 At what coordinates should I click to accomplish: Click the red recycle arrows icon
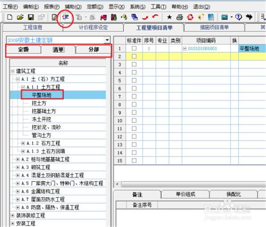(x=190, y=17)
